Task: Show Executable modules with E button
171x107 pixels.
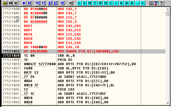Action: point(84,3)
